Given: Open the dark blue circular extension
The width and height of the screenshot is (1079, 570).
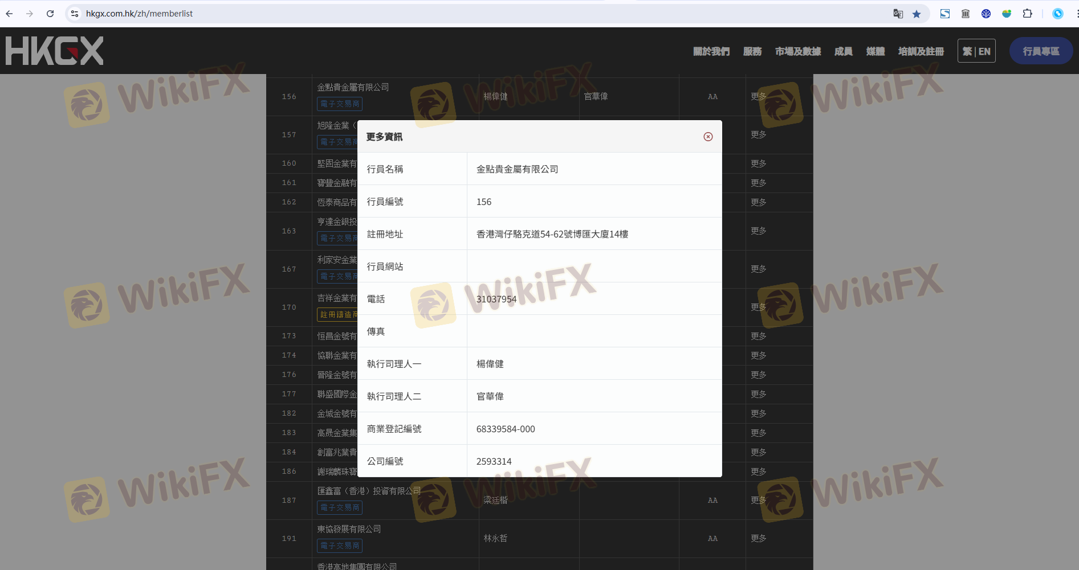Looking at the screenshot, I should pyautogui.click(x=986, y=14).
